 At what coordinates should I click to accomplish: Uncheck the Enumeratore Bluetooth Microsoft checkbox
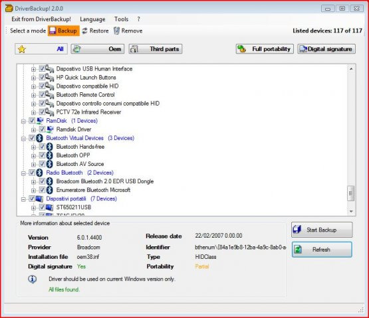(x=42, y=190)
